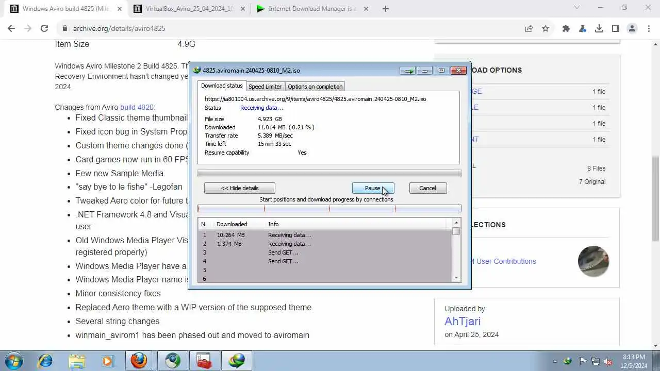660x371 pixels.
Task: Show hidden system tray icons
Action: (x=555, y=361)
